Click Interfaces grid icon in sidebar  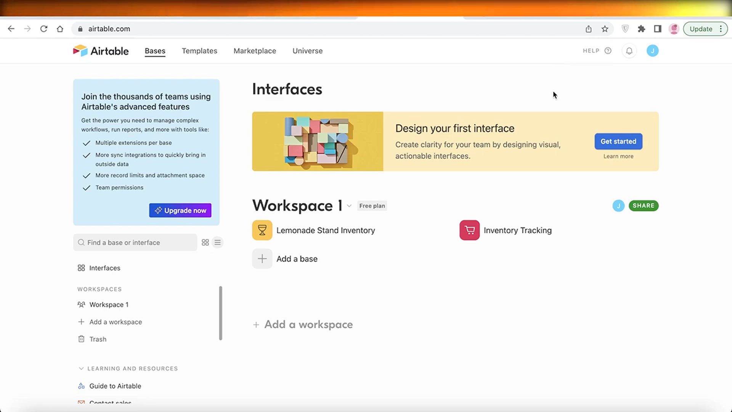(81, 268)
